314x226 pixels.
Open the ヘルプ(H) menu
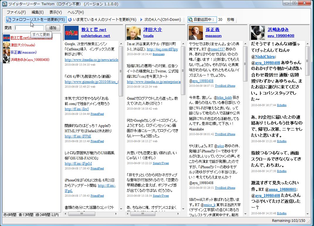click(76, 12)
